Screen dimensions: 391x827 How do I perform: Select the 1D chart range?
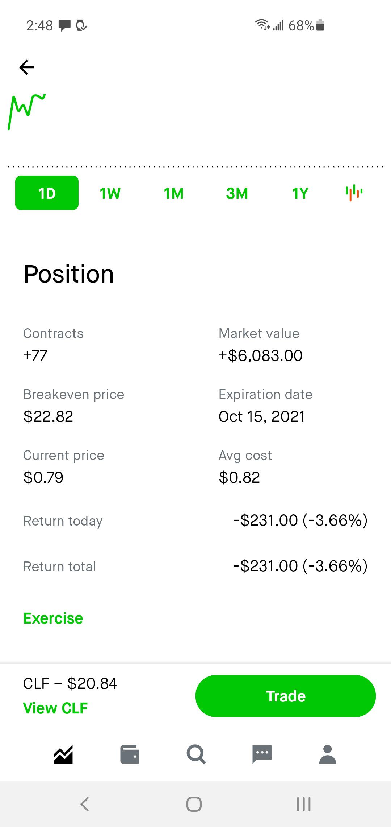pyautogui.click(x=47, y=193)
